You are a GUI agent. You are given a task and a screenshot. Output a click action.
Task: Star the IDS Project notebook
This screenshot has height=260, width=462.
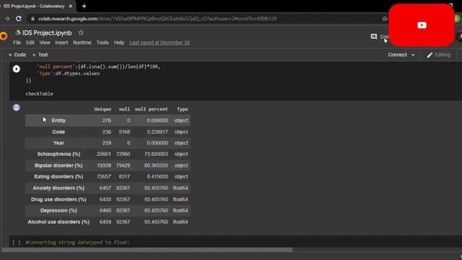click(81, 32)
